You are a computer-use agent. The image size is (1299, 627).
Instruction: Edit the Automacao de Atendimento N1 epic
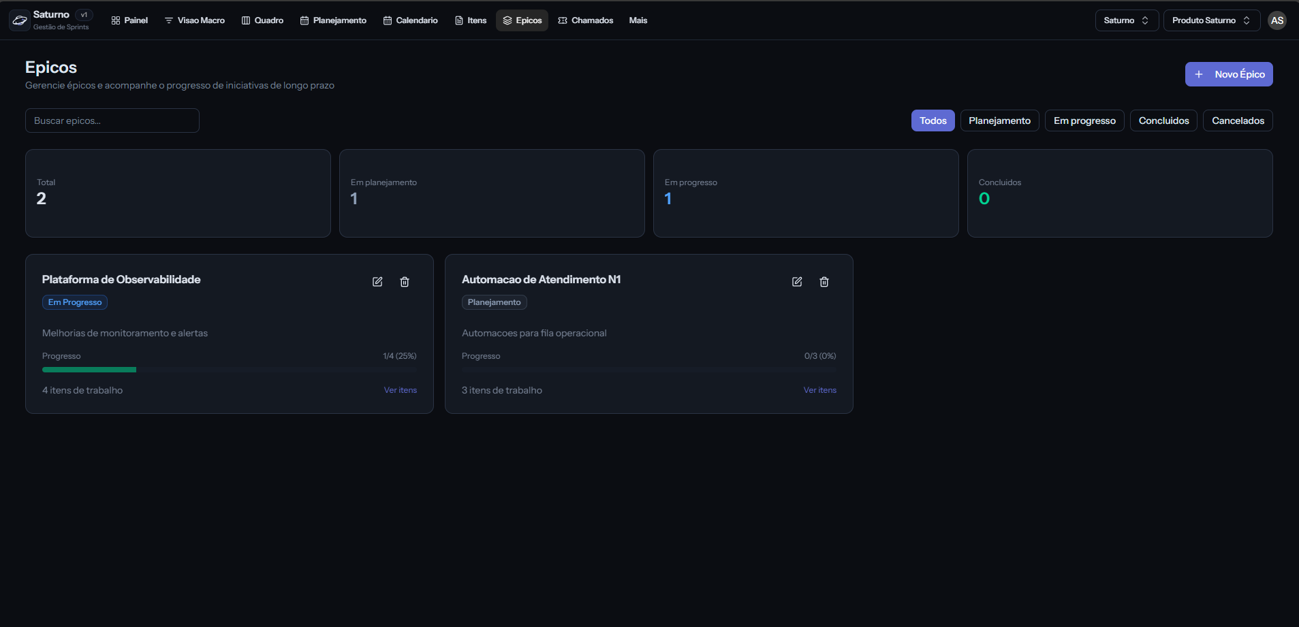(797, 282)
